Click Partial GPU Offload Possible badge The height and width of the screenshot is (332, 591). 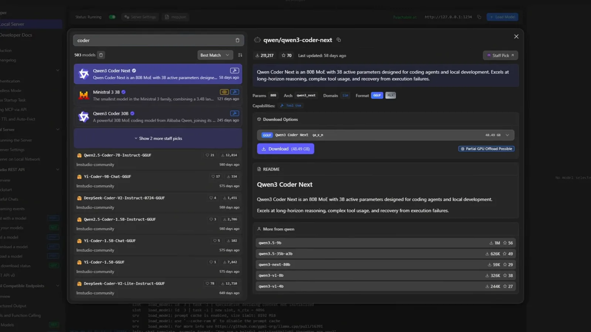(486, 149)
